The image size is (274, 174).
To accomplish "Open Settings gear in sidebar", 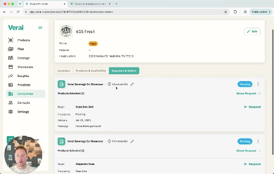I will pos(11,112).
